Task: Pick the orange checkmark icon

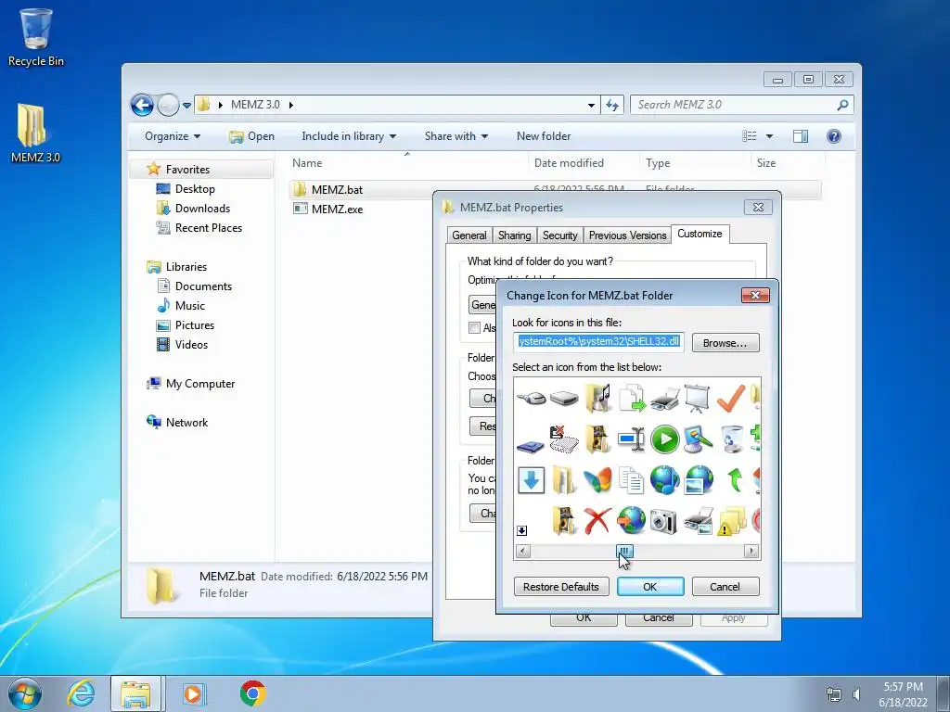Action: coord(731,398)
